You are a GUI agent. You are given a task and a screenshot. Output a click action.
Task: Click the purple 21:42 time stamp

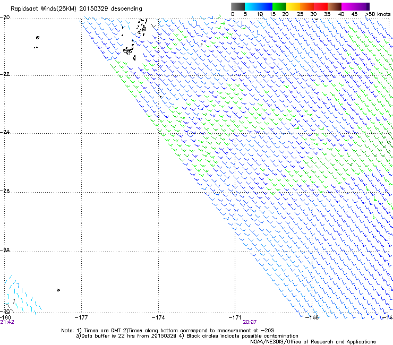(x=7, y=322)
